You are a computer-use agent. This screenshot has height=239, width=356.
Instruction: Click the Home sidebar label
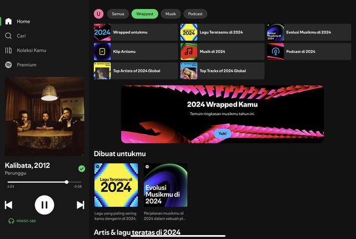point(23,21)
